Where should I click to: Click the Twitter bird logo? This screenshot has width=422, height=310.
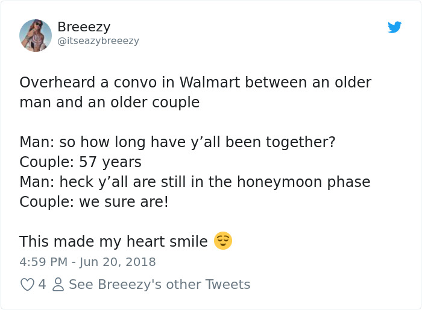[x=394, y=27]
